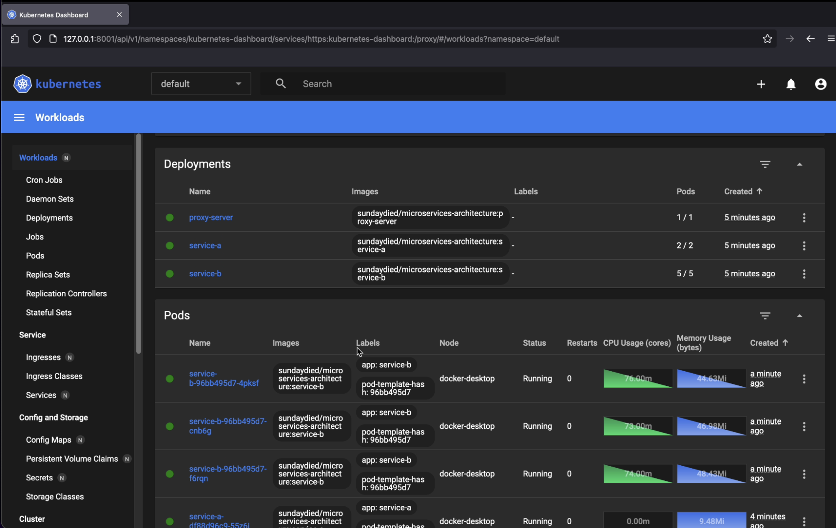836x528 pixels.
Task: Click the create new resource plus icon
Action: (x=761, y=84)
